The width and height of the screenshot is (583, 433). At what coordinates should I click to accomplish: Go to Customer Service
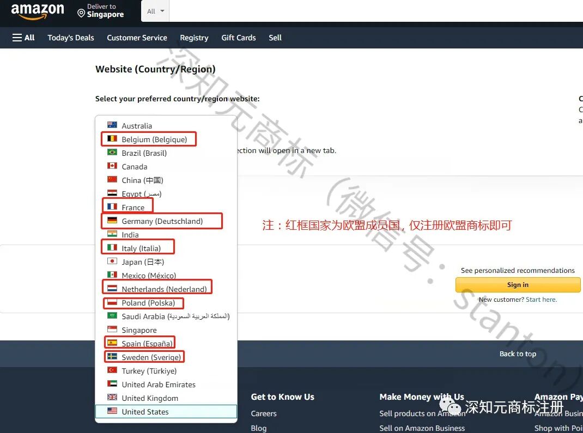pos(137,38)
